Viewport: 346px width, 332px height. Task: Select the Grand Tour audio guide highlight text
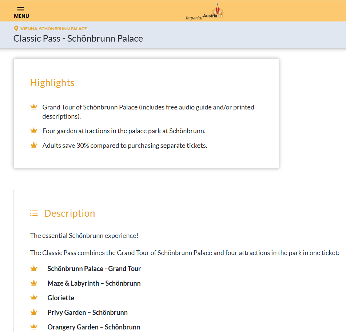click(148, 112)
